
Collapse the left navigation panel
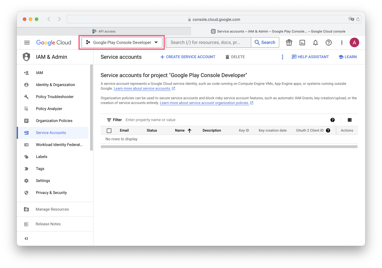tap(26, 239)
